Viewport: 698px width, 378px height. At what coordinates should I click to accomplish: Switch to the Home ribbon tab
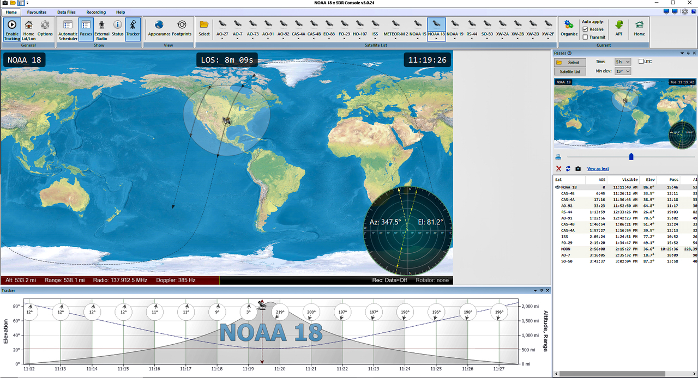pos(11,12)
